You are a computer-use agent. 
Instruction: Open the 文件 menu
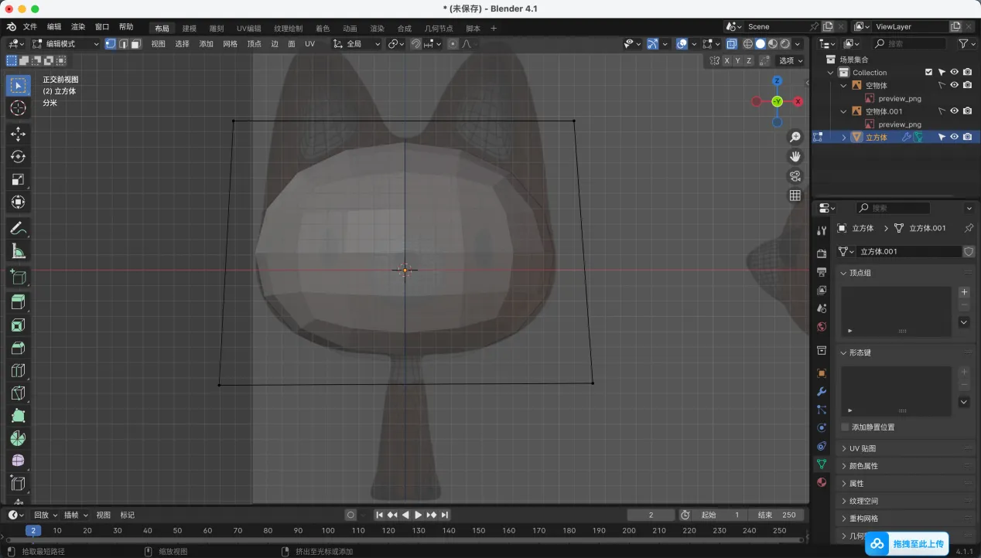[30, 27]
